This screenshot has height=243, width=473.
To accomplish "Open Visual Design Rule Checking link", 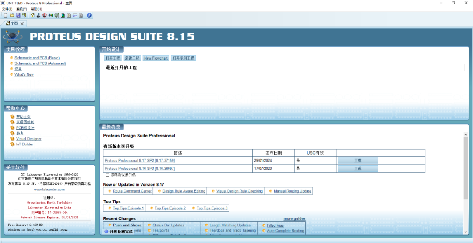I will click(x=240, y=191).
